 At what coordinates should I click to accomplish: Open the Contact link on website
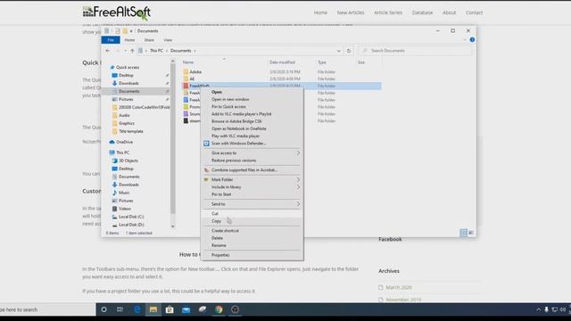point(474,12)
